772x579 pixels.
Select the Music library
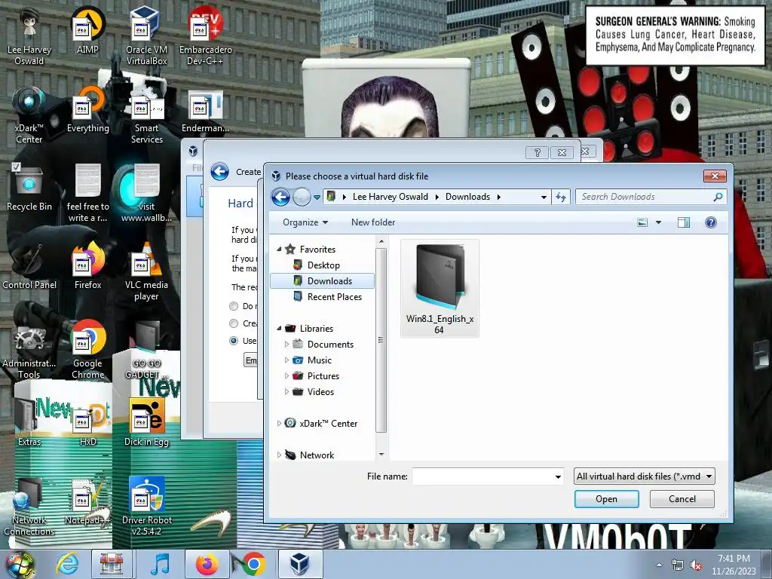pos(320,360)
